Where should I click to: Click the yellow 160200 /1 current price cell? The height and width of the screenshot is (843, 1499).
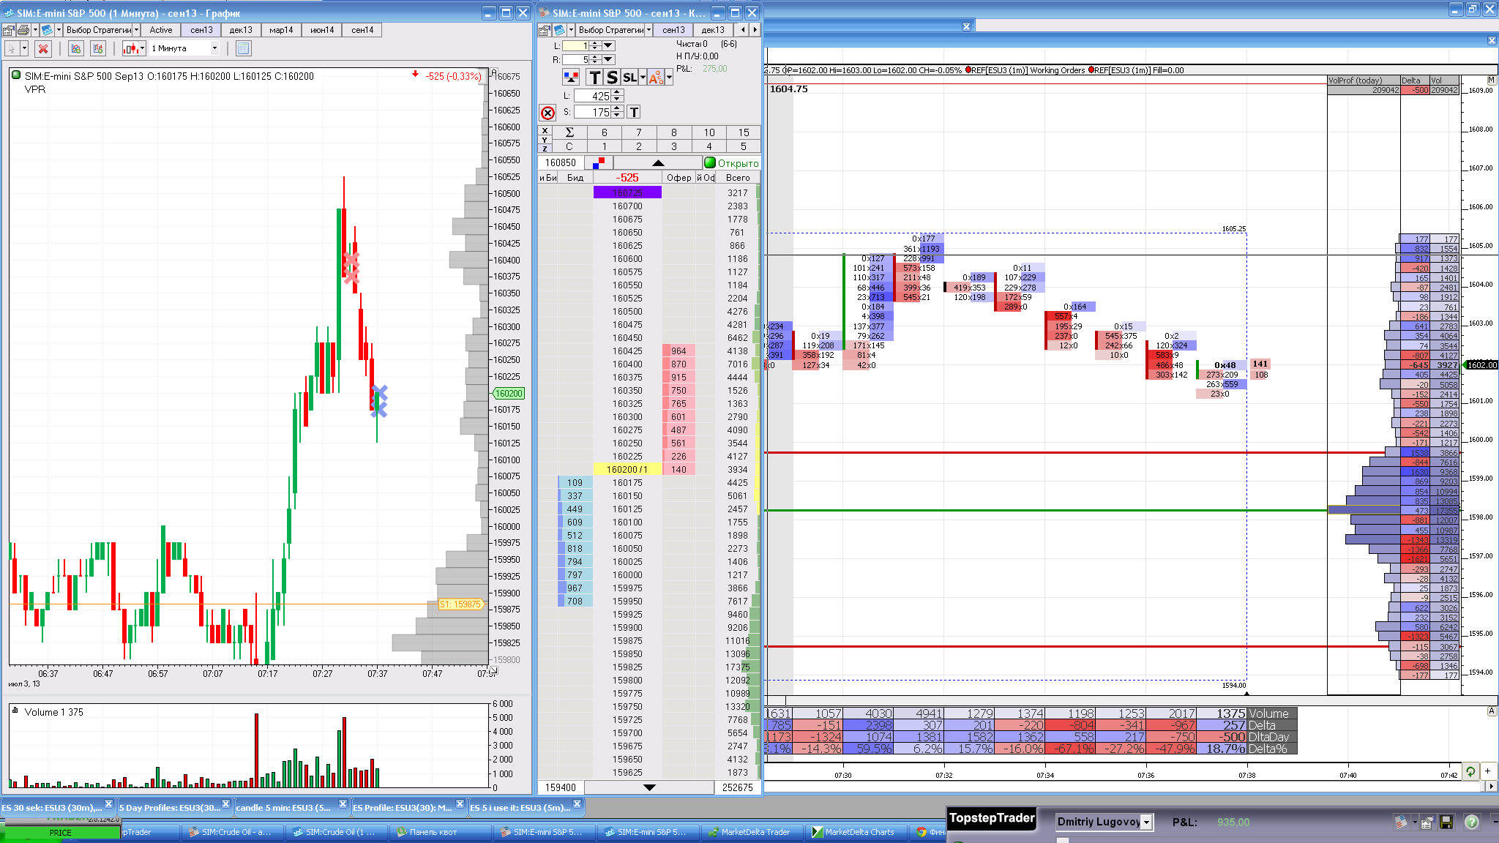(x=627, y=469)
